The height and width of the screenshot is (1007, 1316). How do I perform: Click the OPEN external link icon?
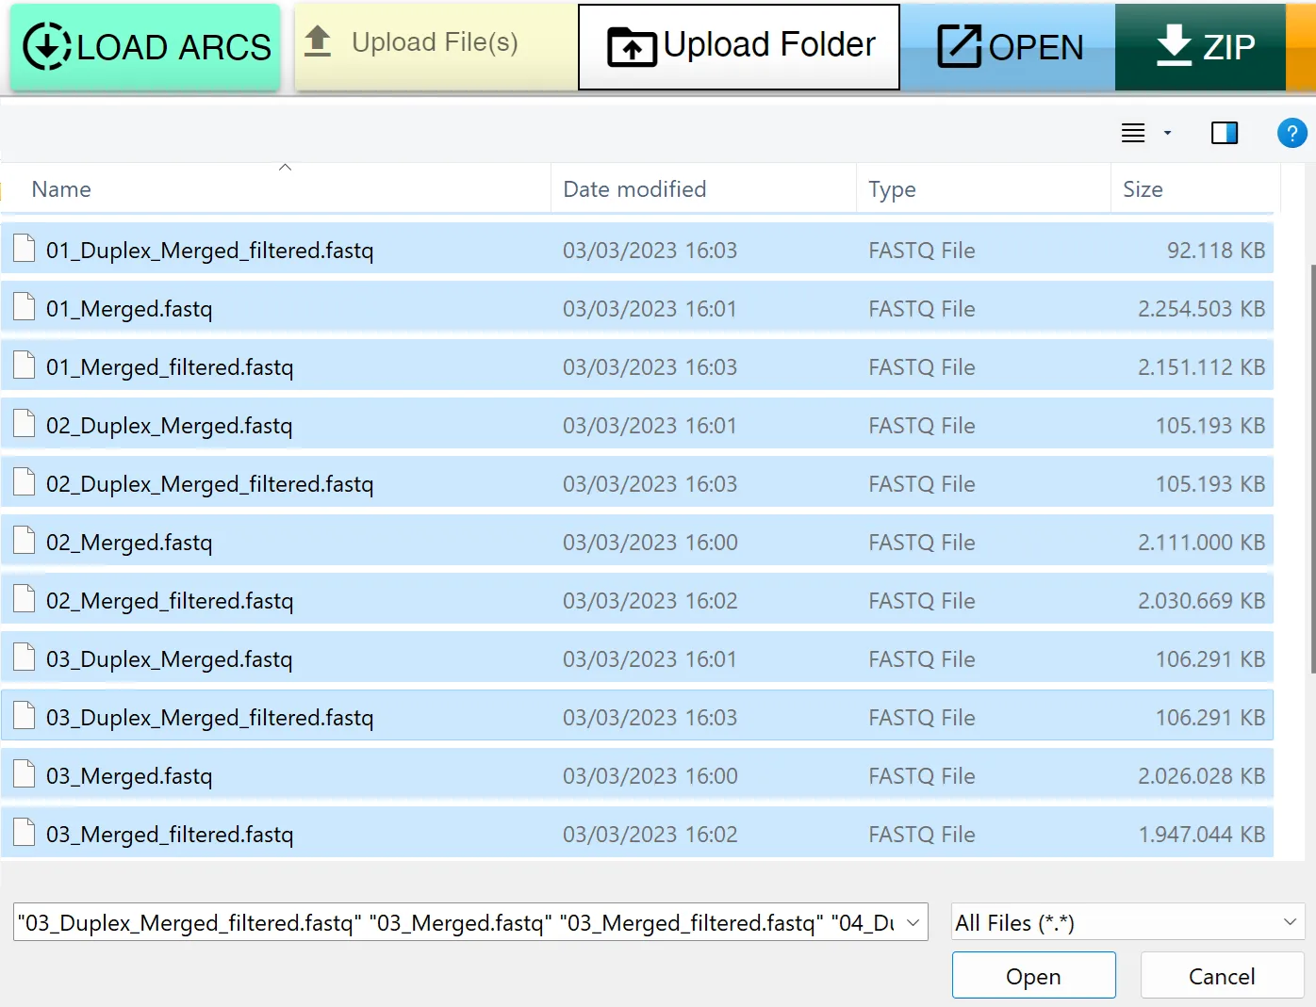point(959,46)
